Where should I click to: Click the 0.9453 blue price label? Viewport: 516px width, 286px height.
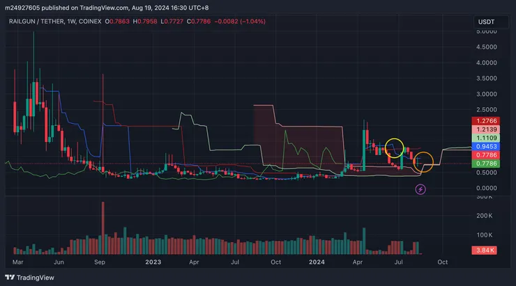coord(486,146)
